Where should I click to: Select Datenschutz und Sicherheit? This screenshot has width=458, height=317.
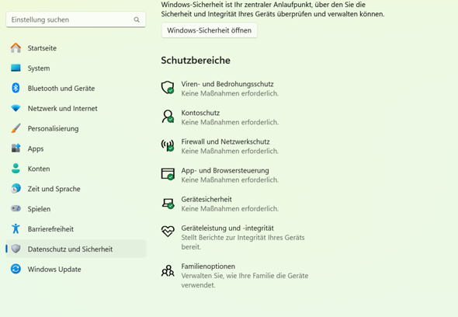(76, 249)
